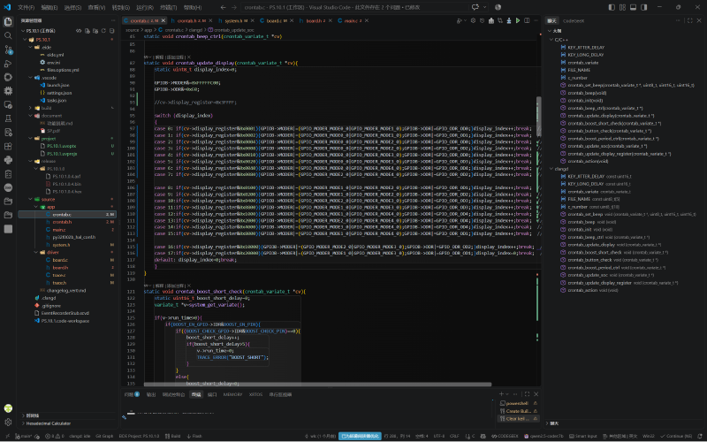Close the bottom terminal panel
Screen dimensions: 707x442
pos(536,394)
